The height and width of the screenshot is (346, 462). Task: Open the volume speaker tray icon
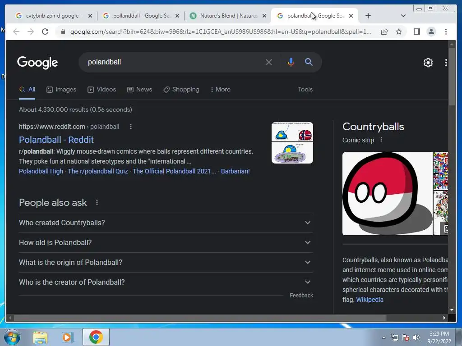[x=416, y=337]
